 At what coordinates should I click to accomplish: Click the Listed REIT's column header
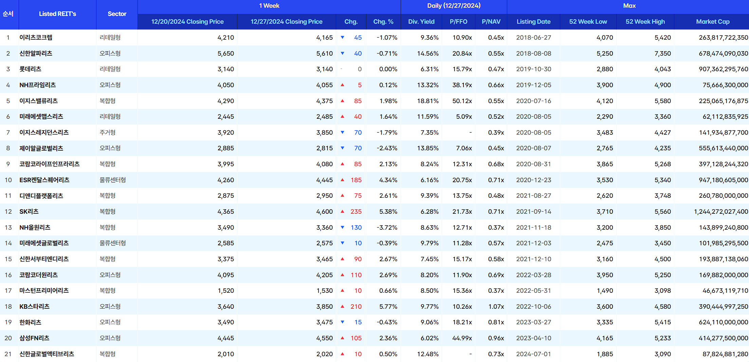[57, 14]
